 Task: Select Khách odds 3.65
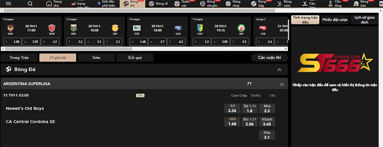pyautogui.click(x=267, y=122)
